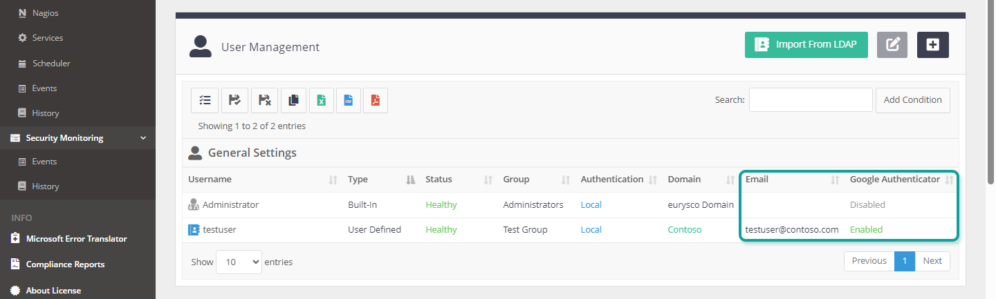Click the Add Condition button

pyautogui.click(x=913, y=100)
